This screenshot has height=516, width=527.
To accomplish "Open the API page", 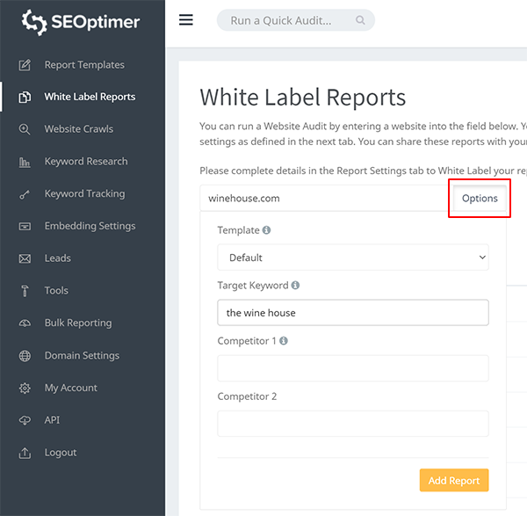I will pyautogui.click(x=52, y=420).
